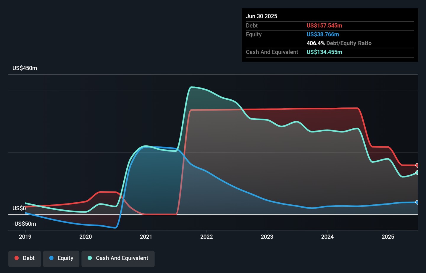Select the US$38.766m equity value
426x273 pixels.
point(323,34)
